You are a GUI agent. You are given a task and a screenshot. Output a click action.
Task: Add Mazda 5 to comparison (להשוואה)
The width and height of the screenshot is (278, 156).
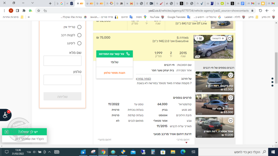(x=218, y=39)
